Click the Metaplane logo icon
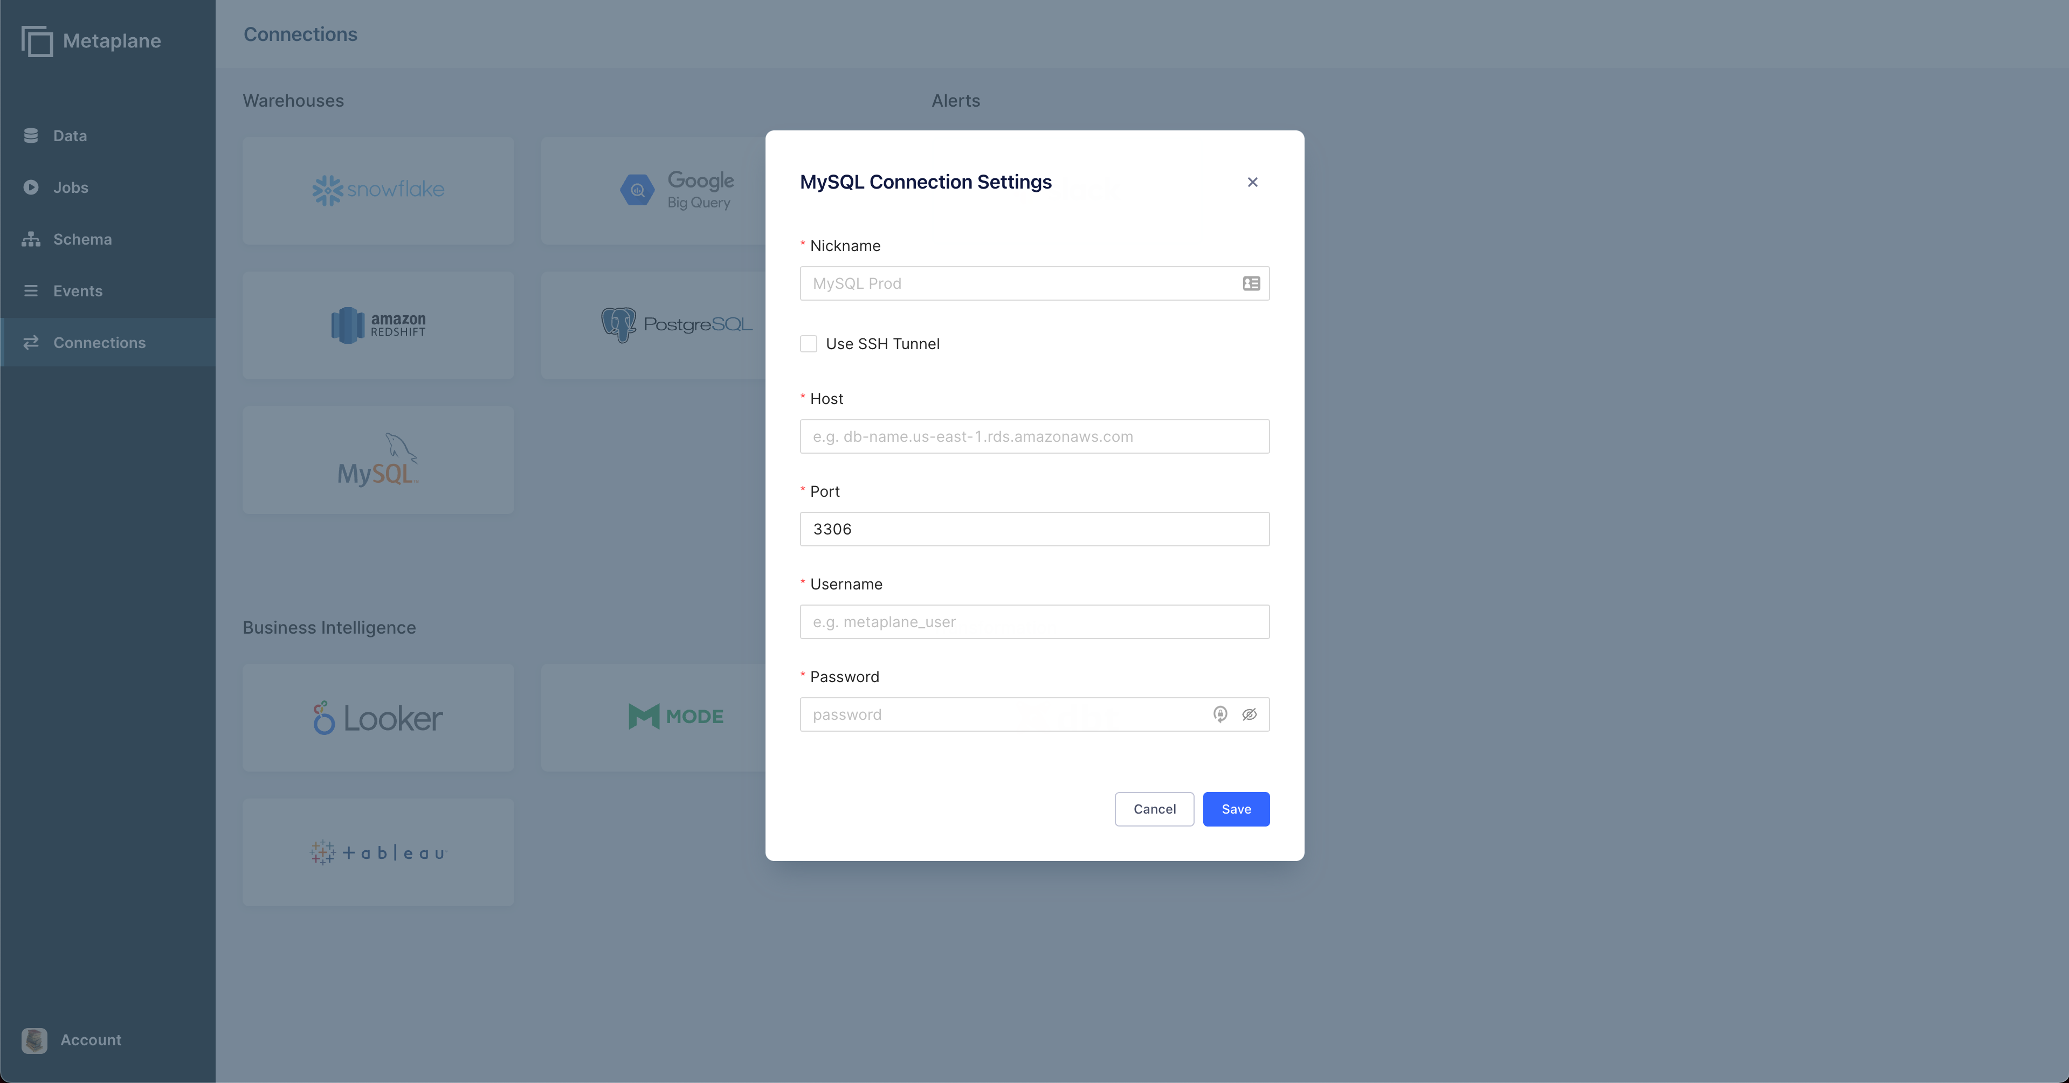The height and width of the screenshot is (1083, 2069). point(37,41)
